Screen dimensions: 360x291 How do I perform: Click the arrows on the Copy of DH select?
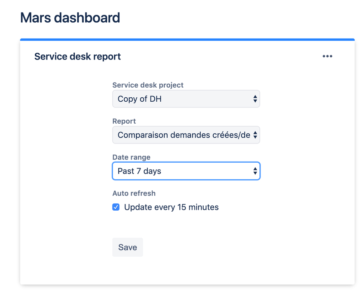(x=255, y=99)
